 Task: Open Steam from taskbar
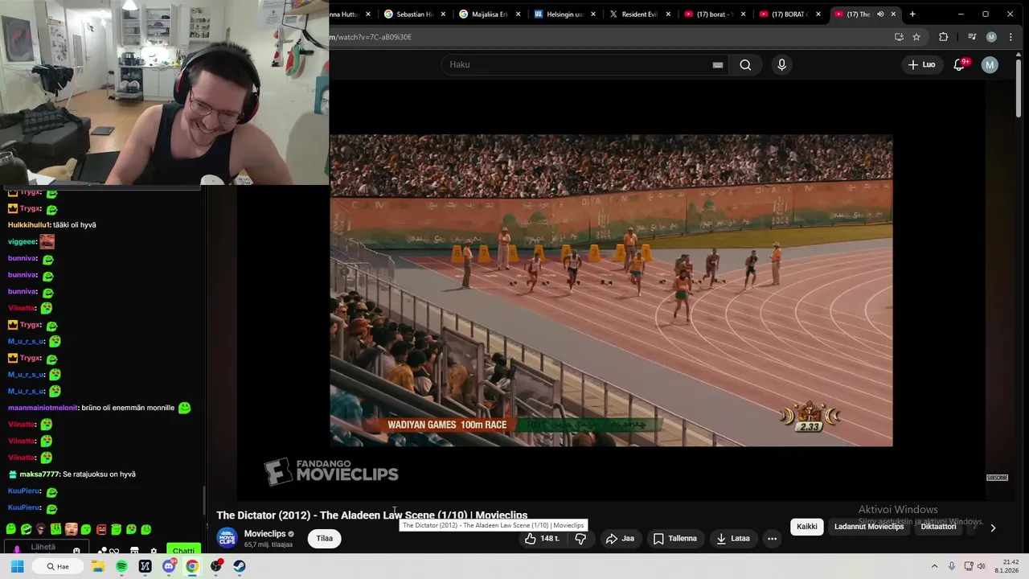240,566
